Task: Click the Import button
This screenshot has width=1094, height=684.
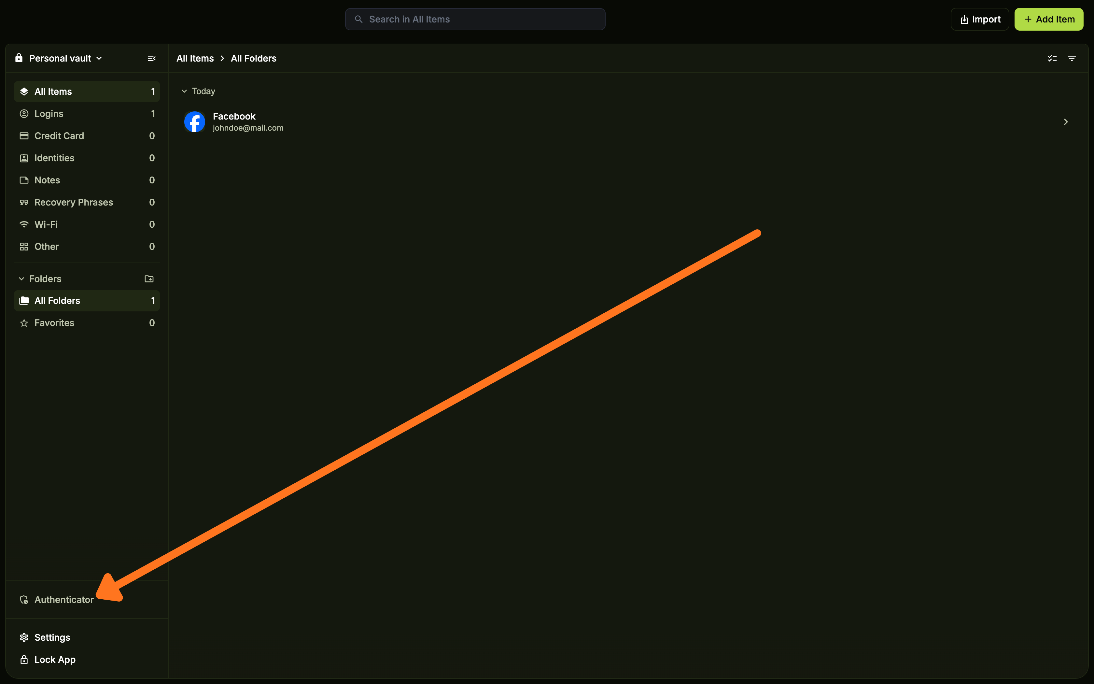Action: tap(980, 20)
